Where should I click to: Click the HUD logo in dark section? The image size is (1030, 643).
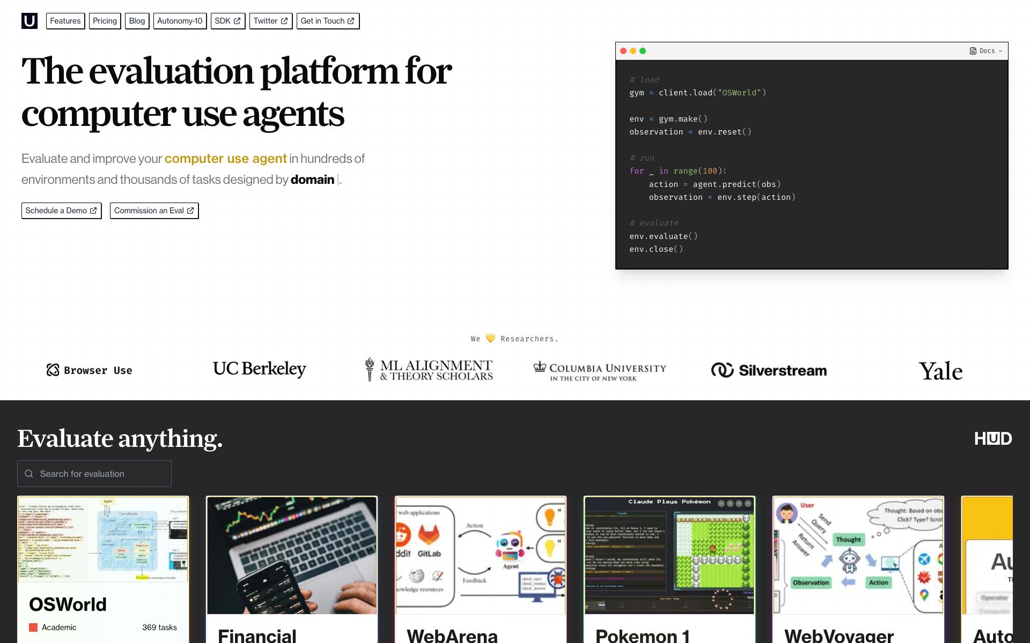[993, 438]
